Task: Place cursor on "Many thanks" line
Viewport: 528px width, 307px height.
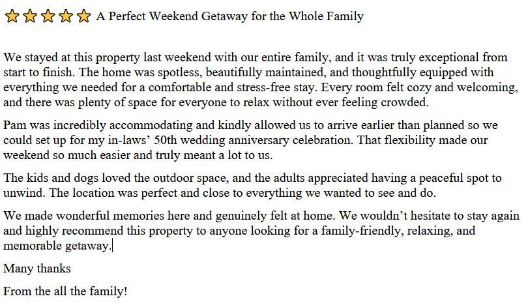Action: pos(37,269)
